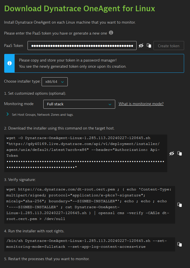Image resolution: width=190 pixels, height=268 pixels.
Task: Click the Monitoring mode label
Action: tap(19, 104)
